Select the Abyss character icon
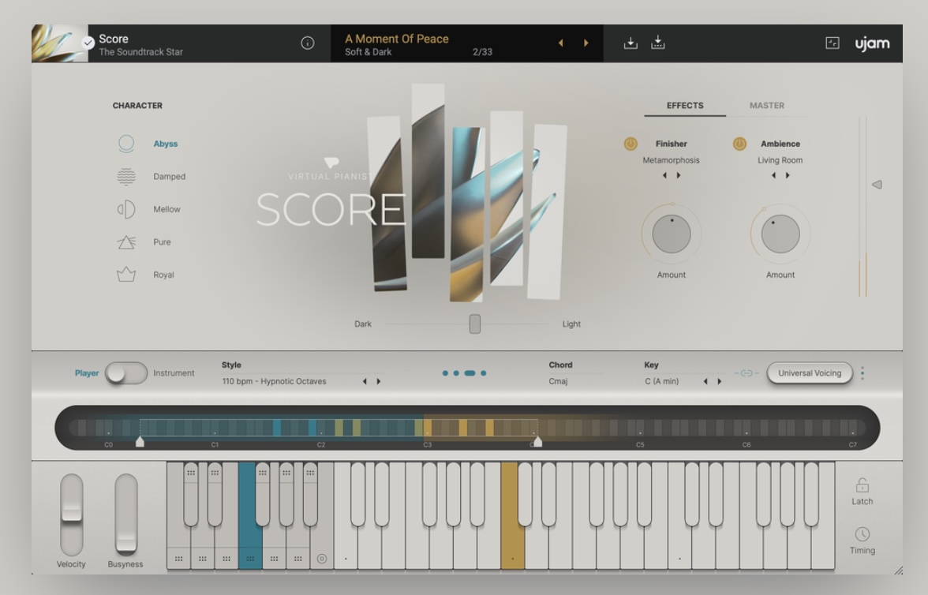928x595 pixels. click(126, 144)
